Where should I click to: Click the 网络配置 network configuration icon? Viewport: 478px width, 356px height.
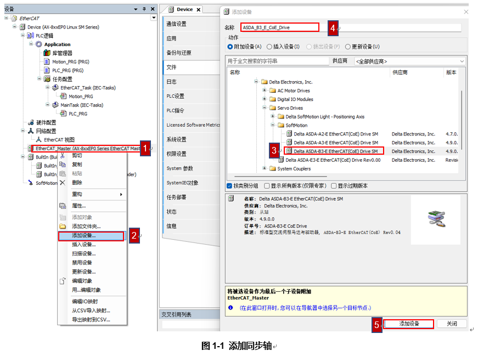pyautogui.click(x=31, y=131)
